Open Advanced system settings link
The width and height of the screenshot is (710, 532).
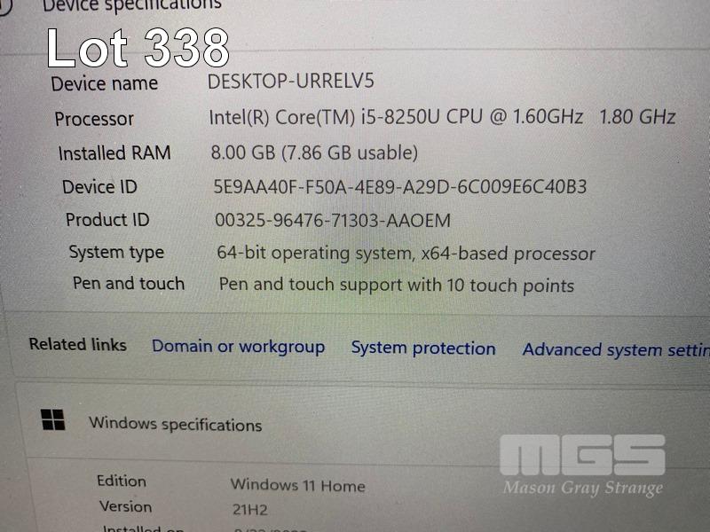point(616,349)
